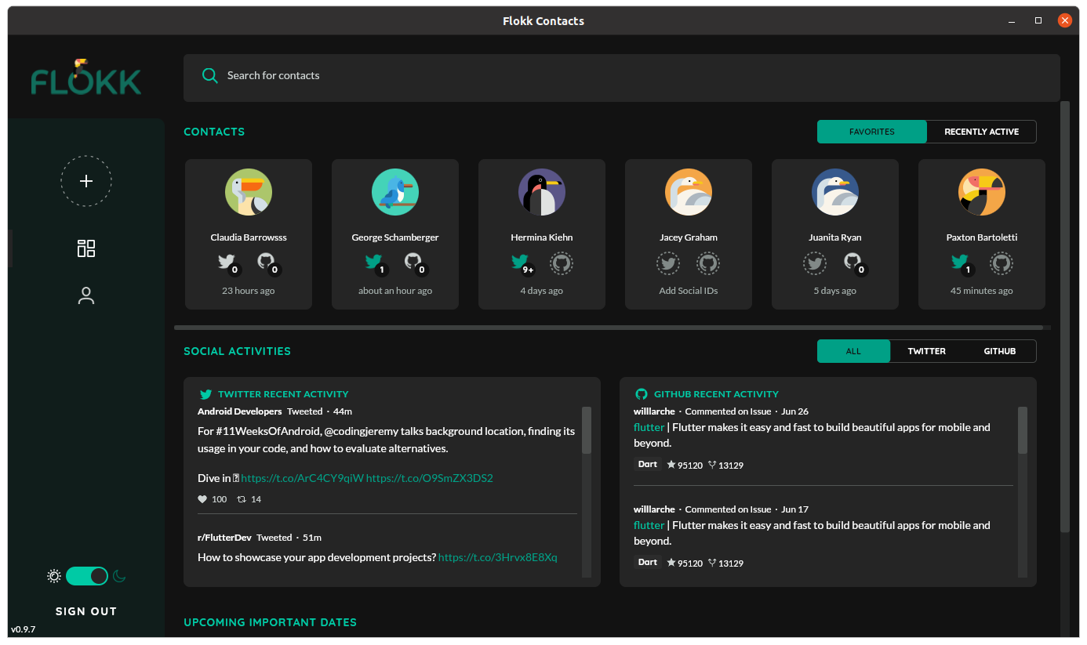Click the Twitter bird icon above recent activity
Viewport: 1087px width, 645px height.
tap(205, 394)
